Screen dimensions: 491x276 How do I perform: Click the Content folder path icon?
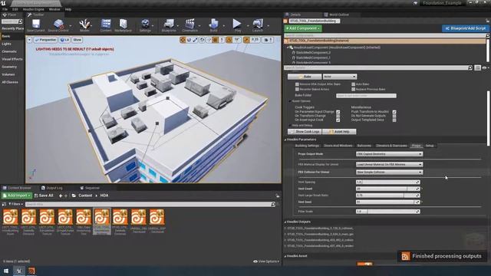coord(74,195)
